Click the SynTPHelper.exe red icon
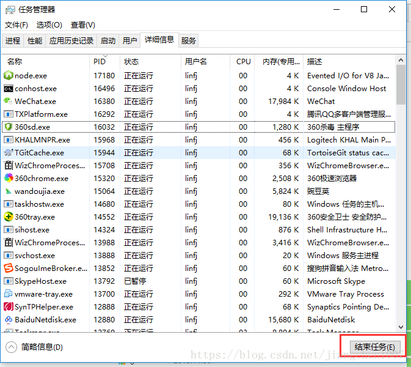Screen dimensions: 411x367 (9, 307)
